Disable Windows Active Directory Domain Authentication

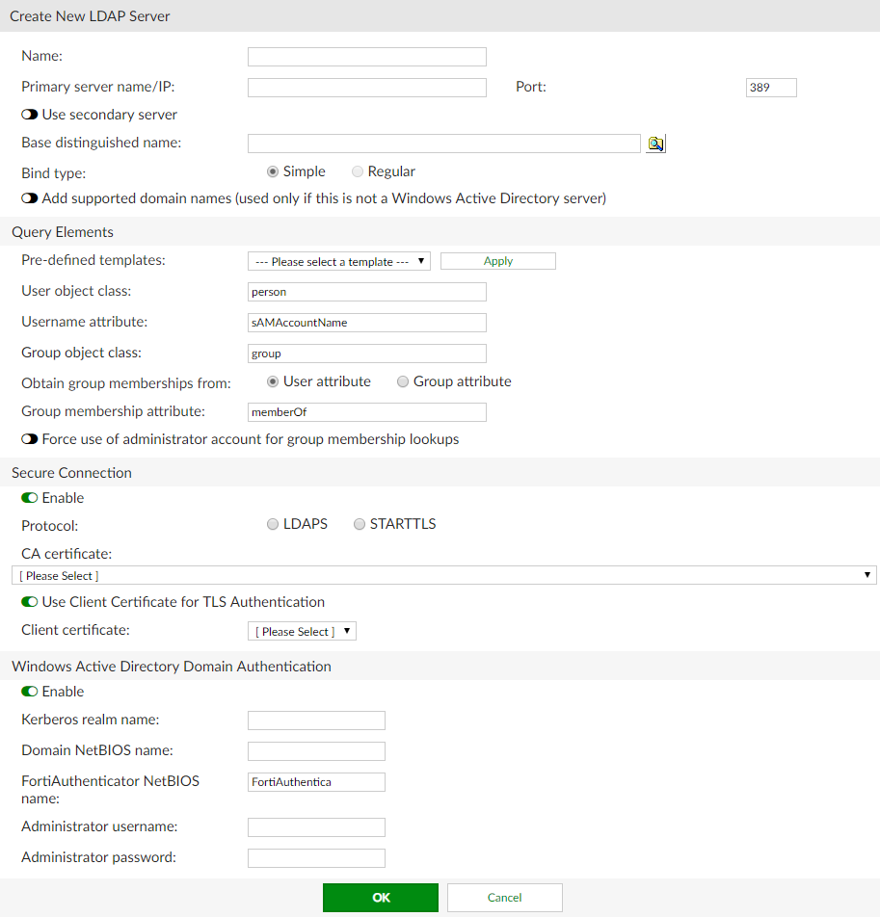32,691
